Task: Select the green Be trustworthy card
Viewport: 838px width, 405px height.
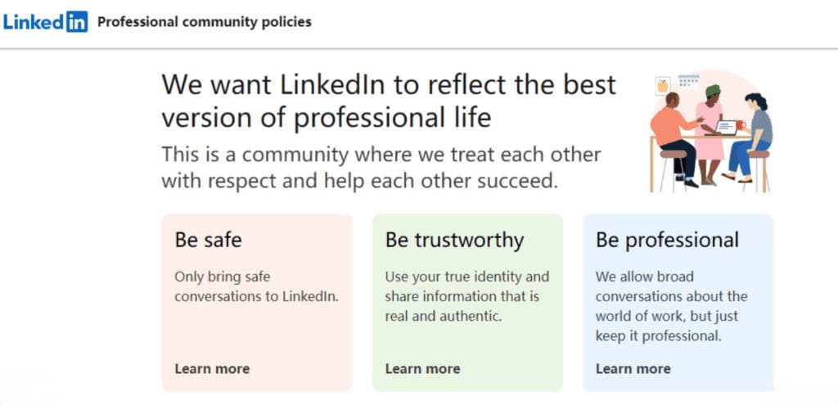Action: [x=467, y=303]
